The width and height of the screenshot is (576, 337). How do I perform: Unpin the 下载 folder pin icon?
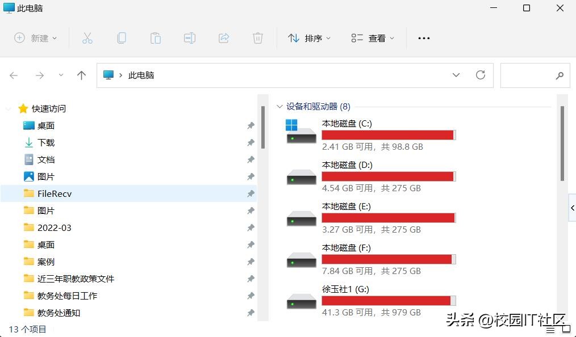(251, 142)
